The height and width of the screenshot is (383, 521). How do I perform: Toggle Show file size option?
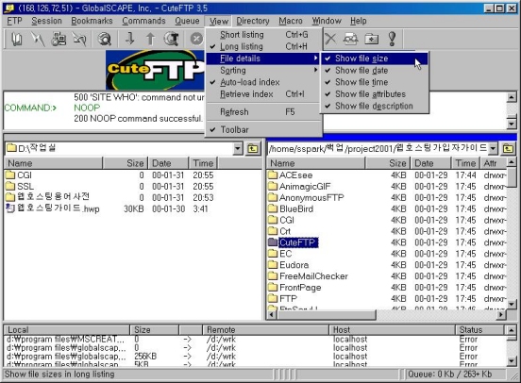pos(375,58)
